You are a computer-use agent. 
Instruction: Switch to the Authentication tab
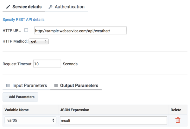69,7
